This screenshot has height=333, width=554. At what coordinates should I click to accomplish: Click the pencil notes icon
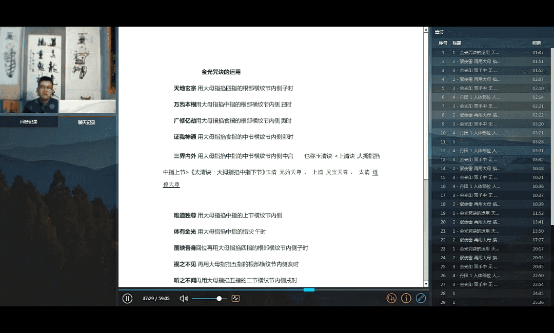click(421, 298)
